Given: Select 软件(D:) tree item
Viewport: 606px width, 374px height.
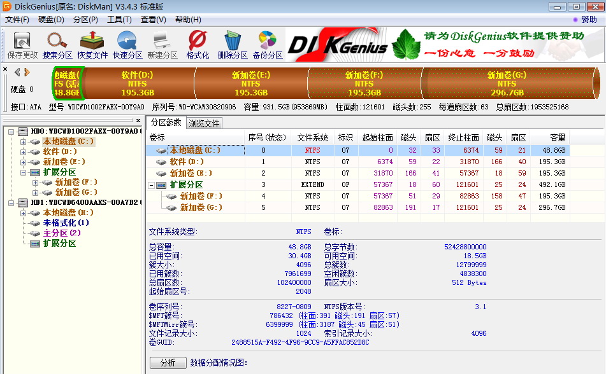Looking at the screenshot, I should click(x=60, y=151).
